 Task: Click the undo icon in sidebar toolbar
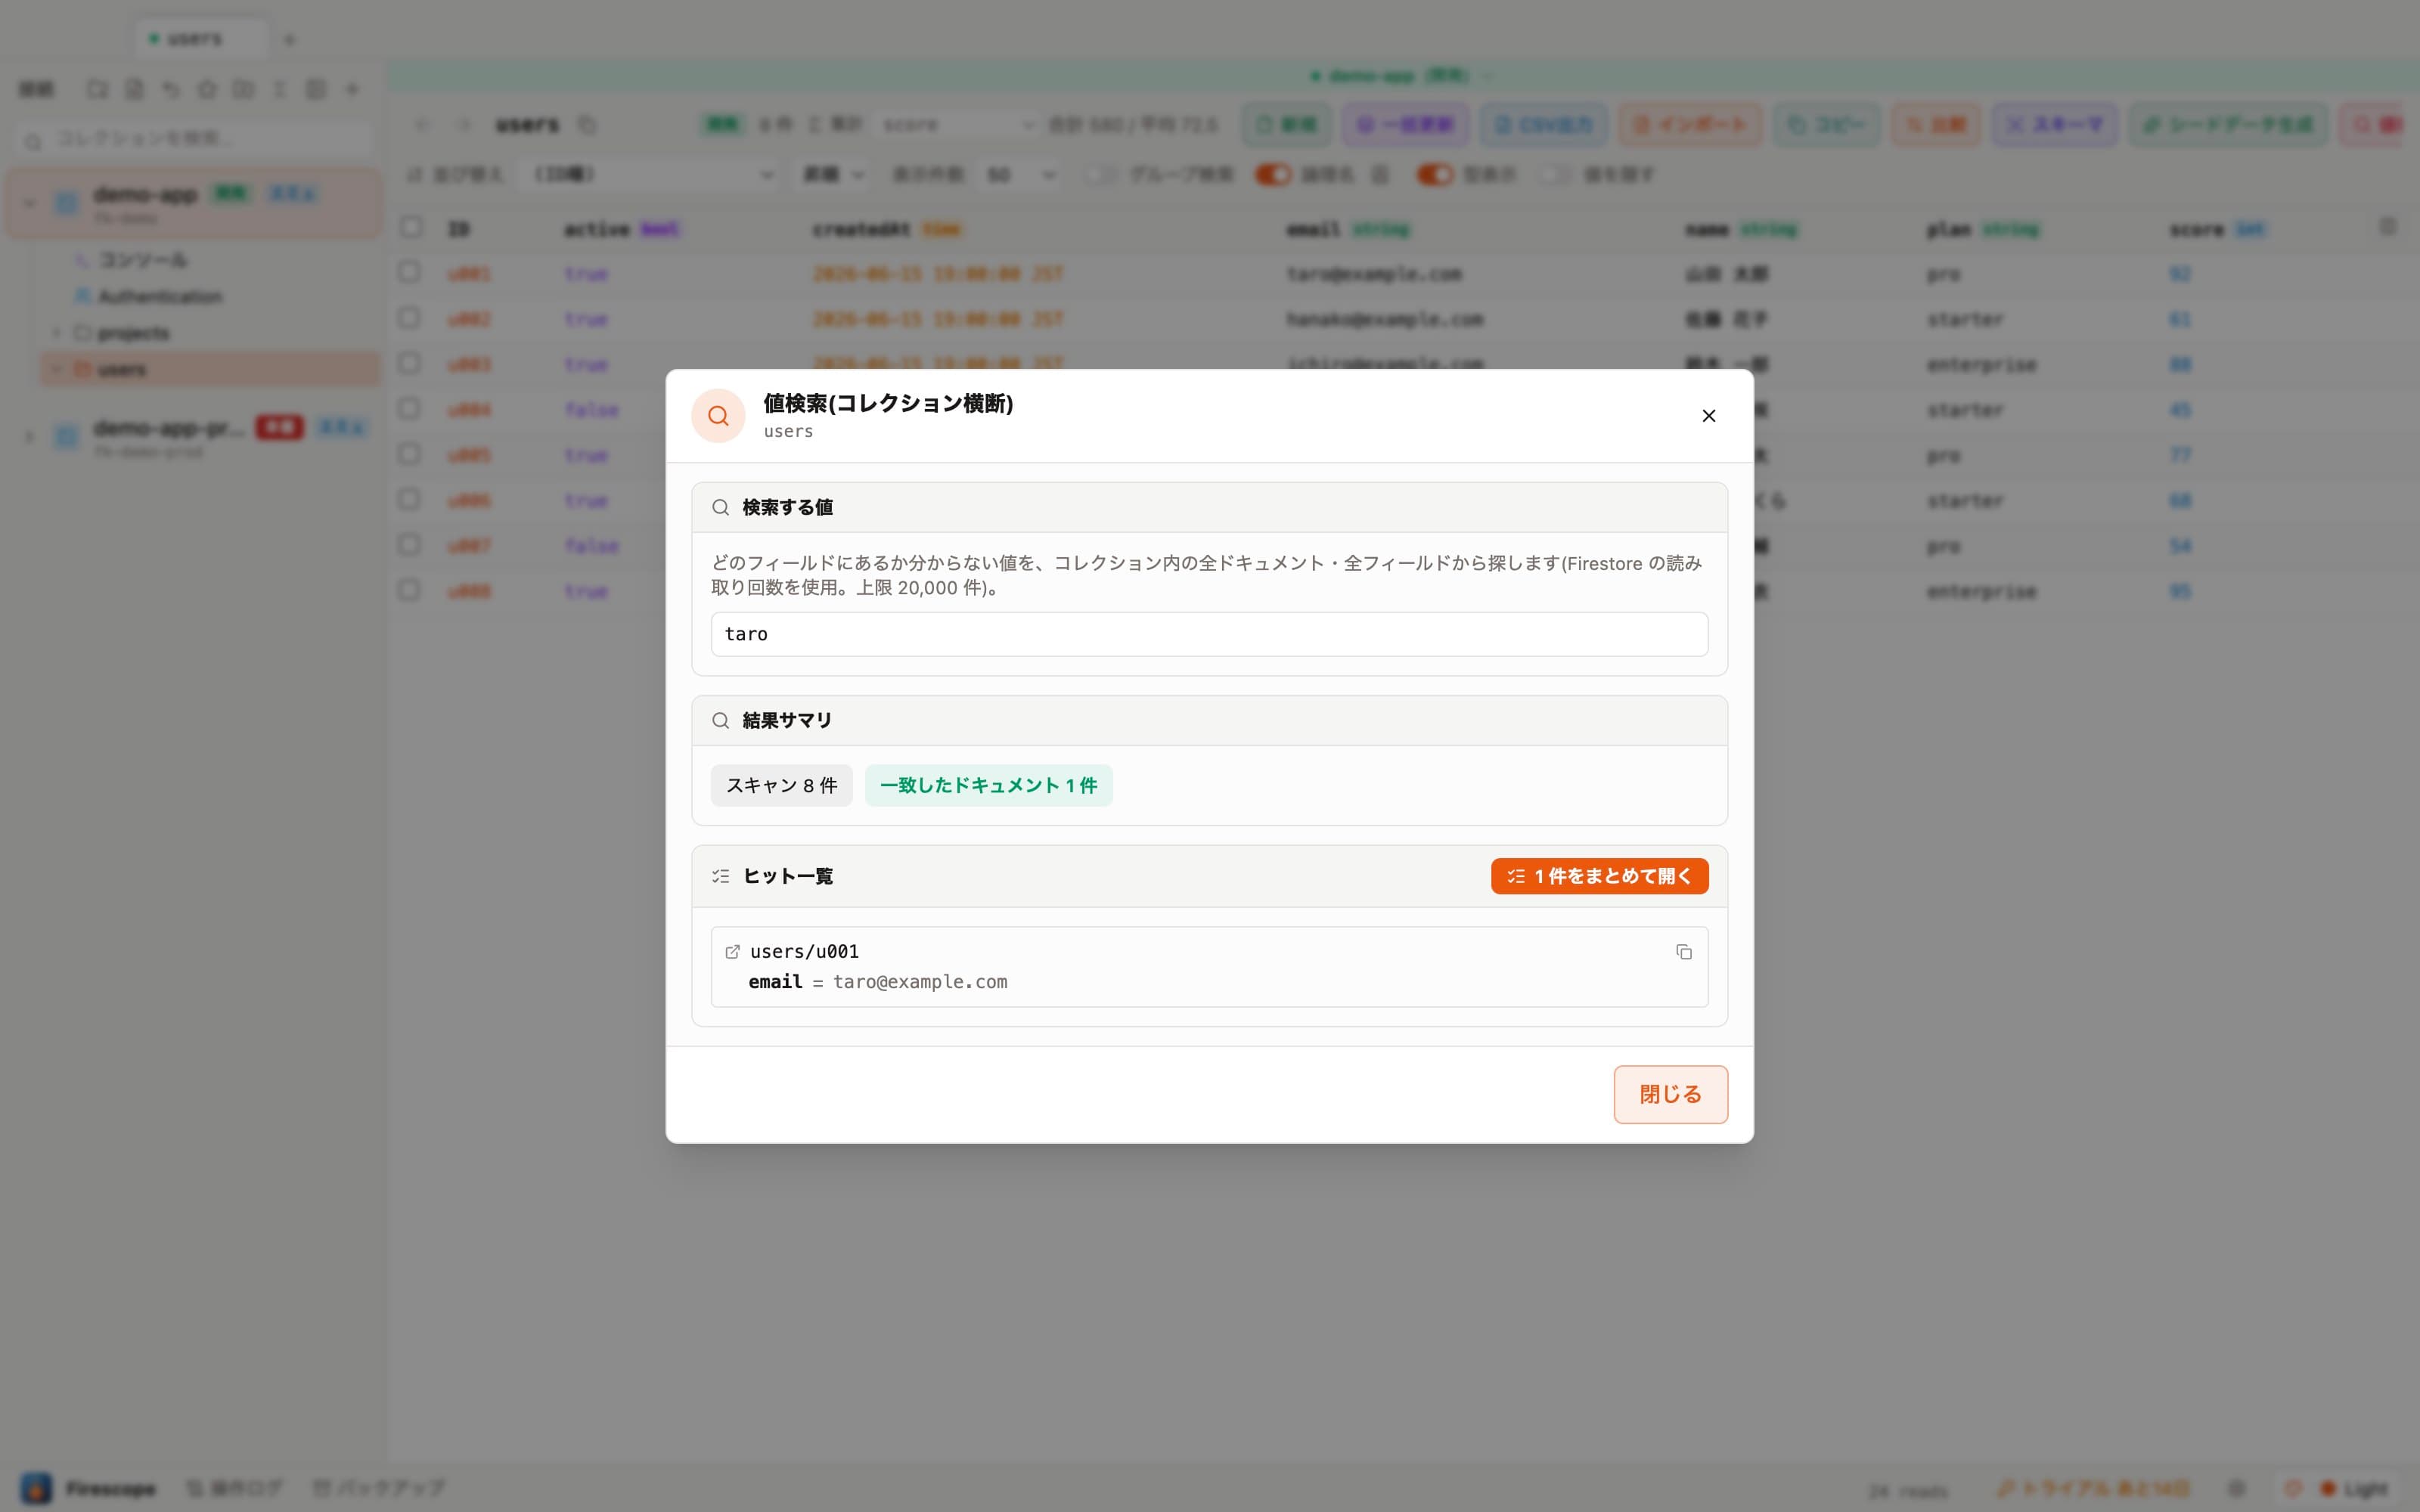coord(171,90)
